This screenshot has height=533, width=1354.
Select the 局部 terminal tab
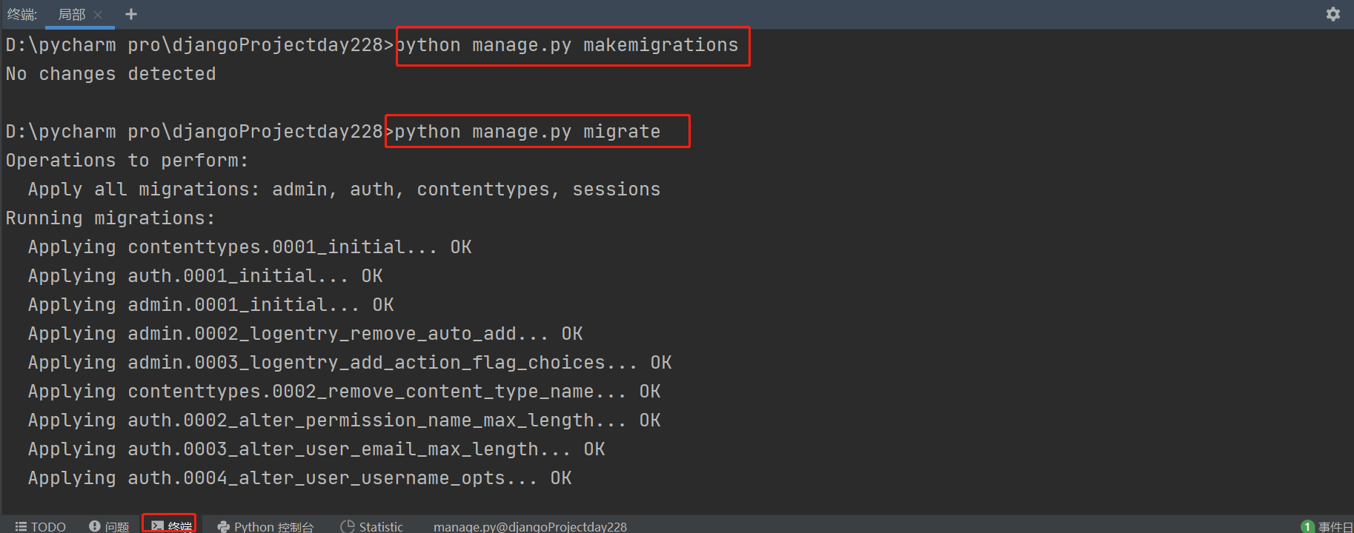pos(72,15)
